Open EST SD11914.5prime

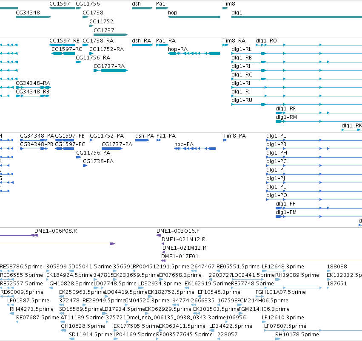pyautogui.click(x=90, y=335)
